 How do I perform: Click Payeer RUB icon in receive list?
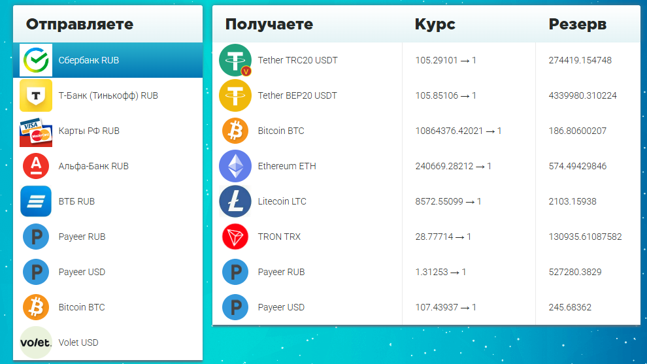(235, 272)
